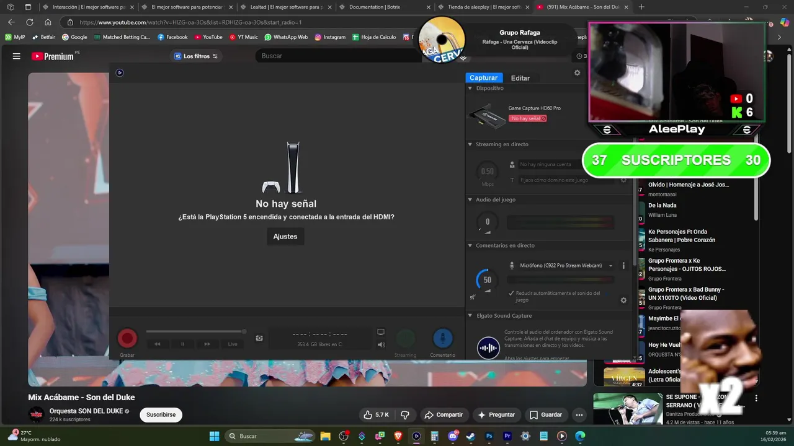This screenshot has height=446, width=794.
Task: Open Steam from the taskbar
Action: (x=471, y=436)
